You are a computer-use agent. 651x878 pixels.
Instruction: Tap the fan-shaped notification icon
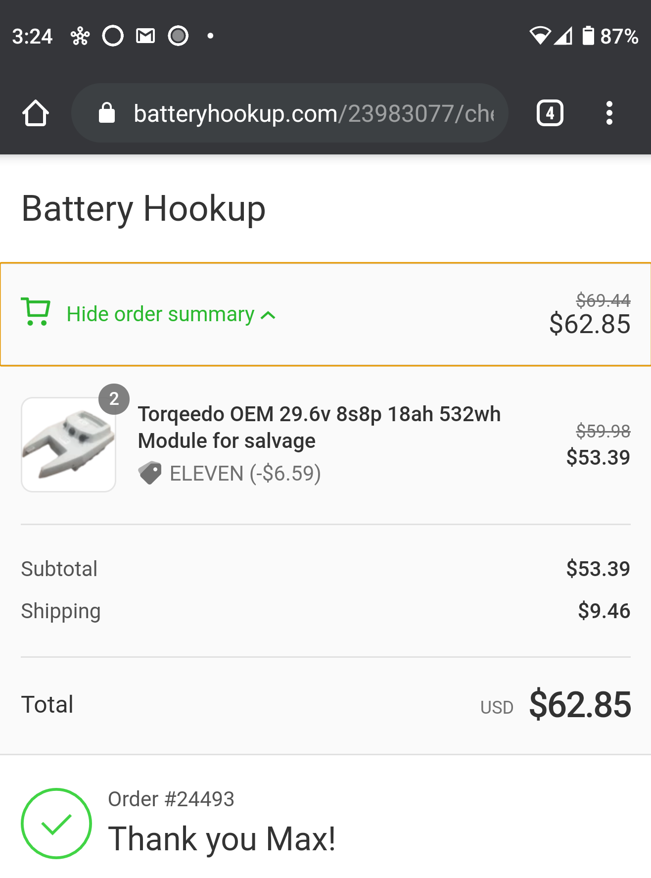(x=80, y=36)
